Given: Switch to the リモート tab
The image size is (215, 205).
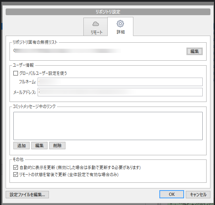Looking at the screenshot, I should (95, 32).
